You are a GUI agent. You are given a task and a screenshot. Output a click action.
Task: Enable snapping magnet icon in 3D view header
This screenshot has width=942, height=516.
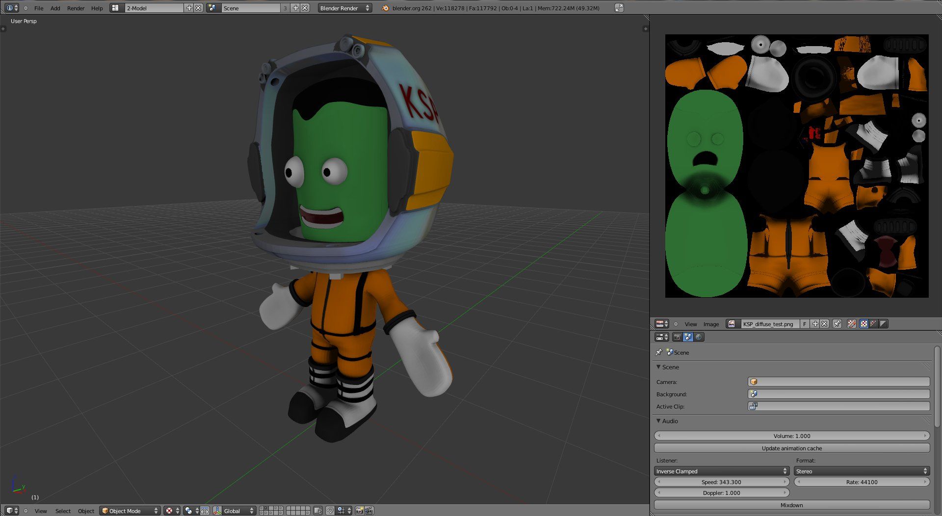(x=330, y=511)
